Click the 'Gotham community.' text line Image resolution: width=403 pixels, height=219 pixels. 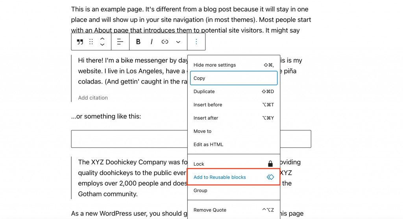pyautogui.click(x=108, y=194)
